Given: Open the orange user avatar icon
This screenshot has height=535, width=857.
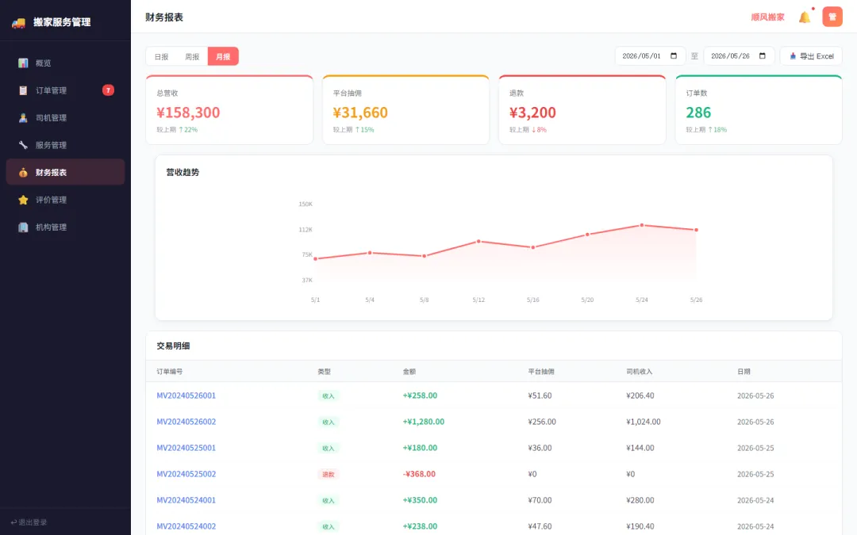Looking at the screenshot, I should 832,17.
